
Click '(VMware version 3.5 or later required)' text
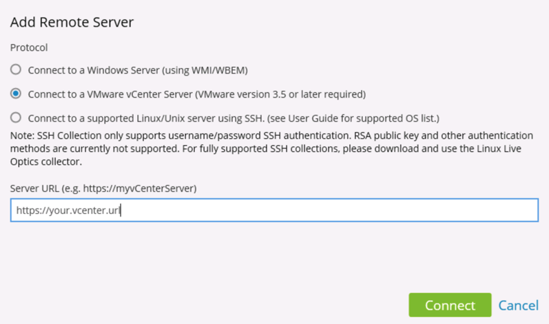280,94
